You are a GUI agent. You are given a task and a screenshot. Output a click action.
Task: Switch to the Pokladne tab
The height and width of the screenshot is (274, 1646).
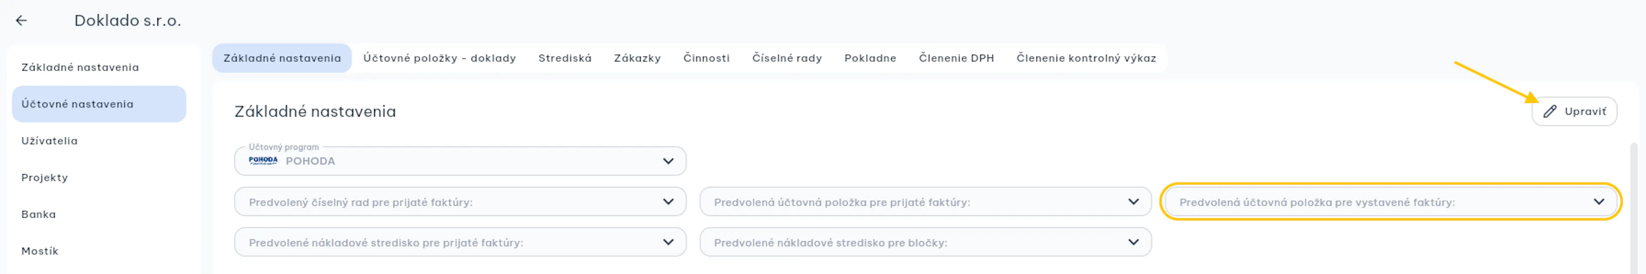[870, 58]
